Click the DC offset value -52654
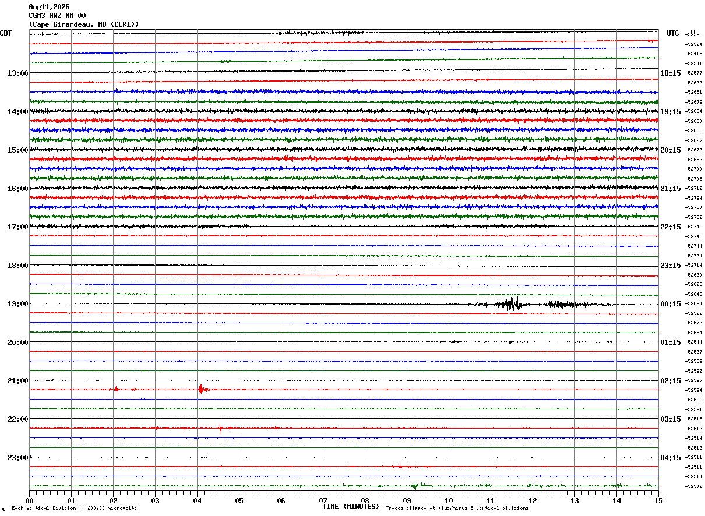 click(693, 112)
